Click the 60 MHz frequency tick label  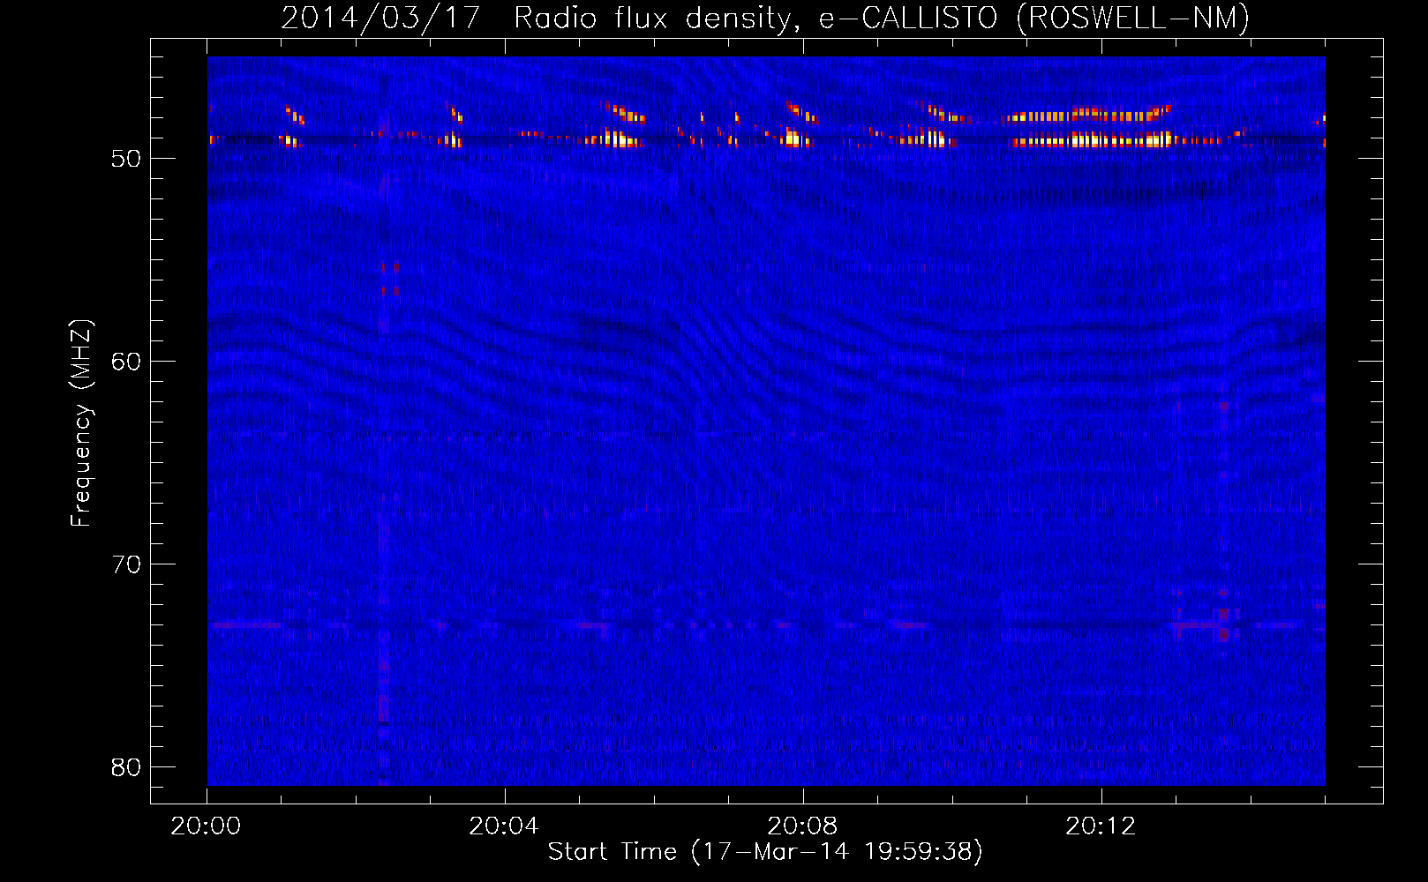click(126, 362)
